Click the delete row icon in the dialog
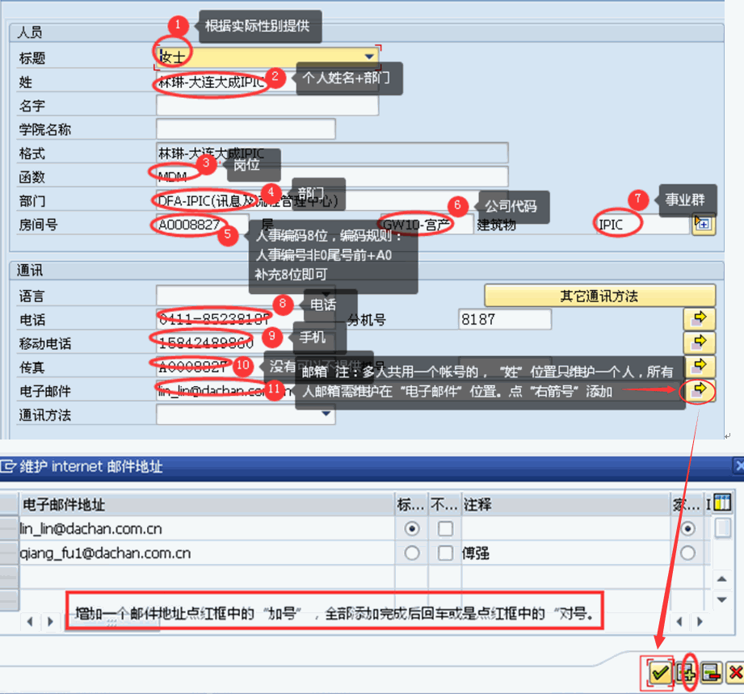 point(712,672)
